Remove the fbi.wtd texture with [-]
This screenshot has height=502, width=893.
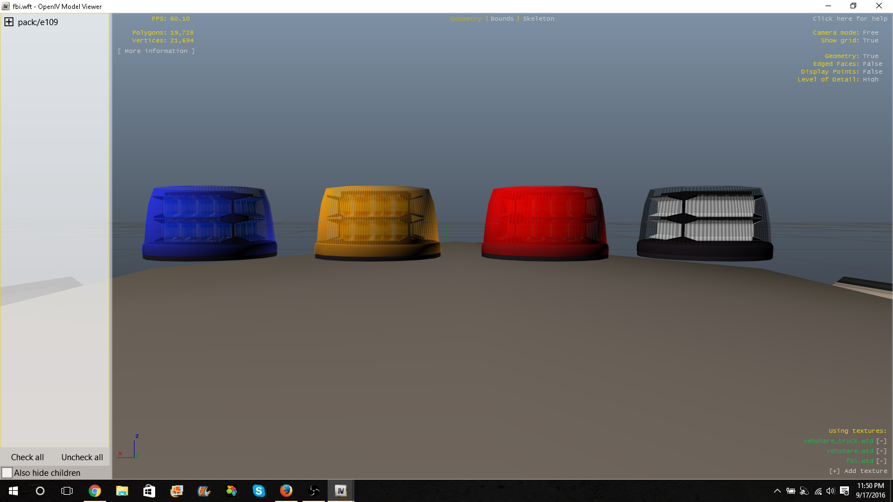(881, 461)
